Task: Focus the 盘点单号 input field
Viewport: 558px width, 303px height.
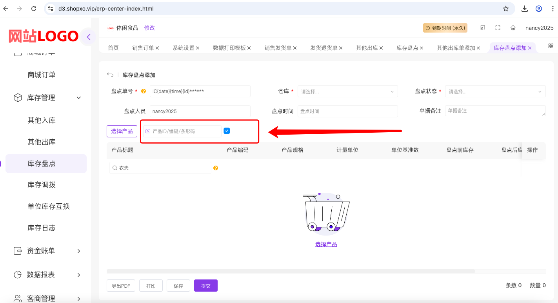Action: click(200, 91)
